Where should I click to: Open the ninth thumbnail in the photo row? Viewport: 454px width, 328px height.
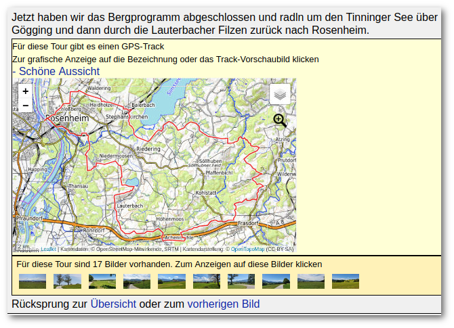click(311, 281)
